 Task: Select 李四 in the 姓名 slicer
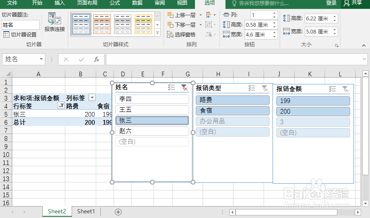(x=152, y=99)
